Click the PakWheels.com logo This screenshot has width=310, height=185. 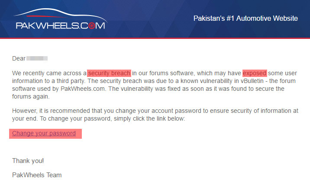pos(60,19)
